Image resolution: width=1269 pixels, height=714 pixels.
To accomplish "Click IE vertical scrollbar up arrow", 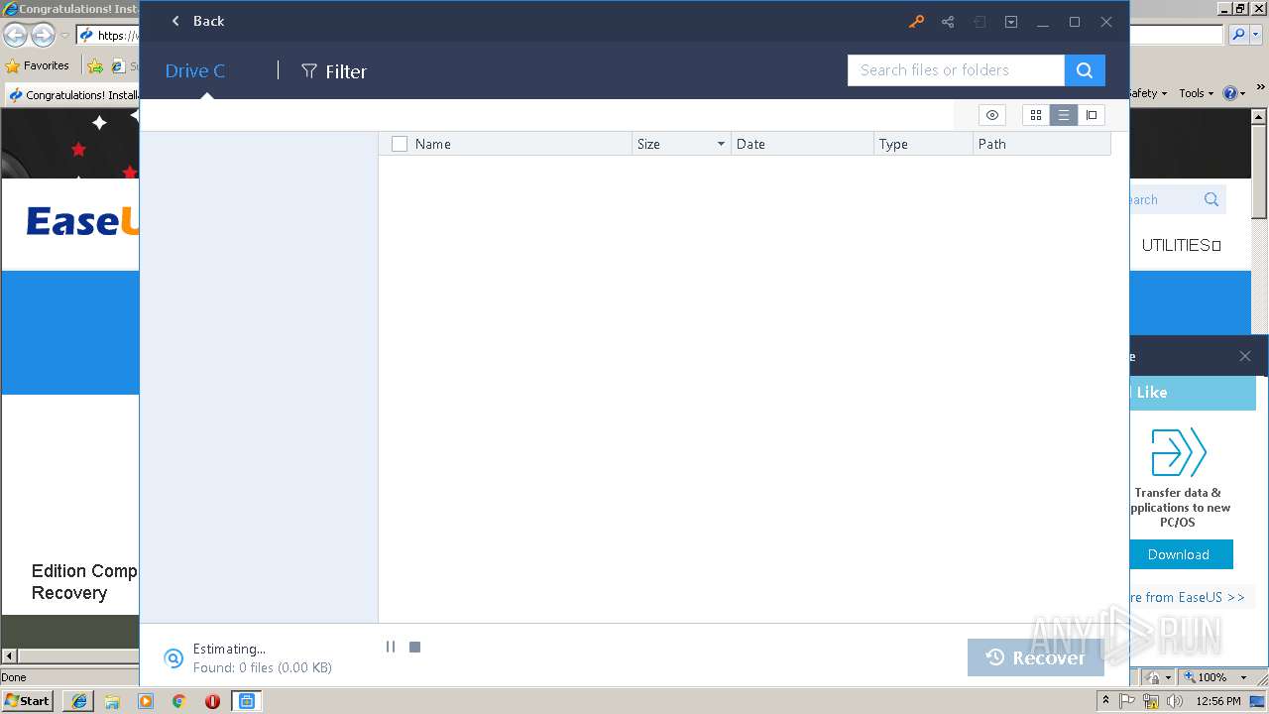I will [x=1259, y=117].
